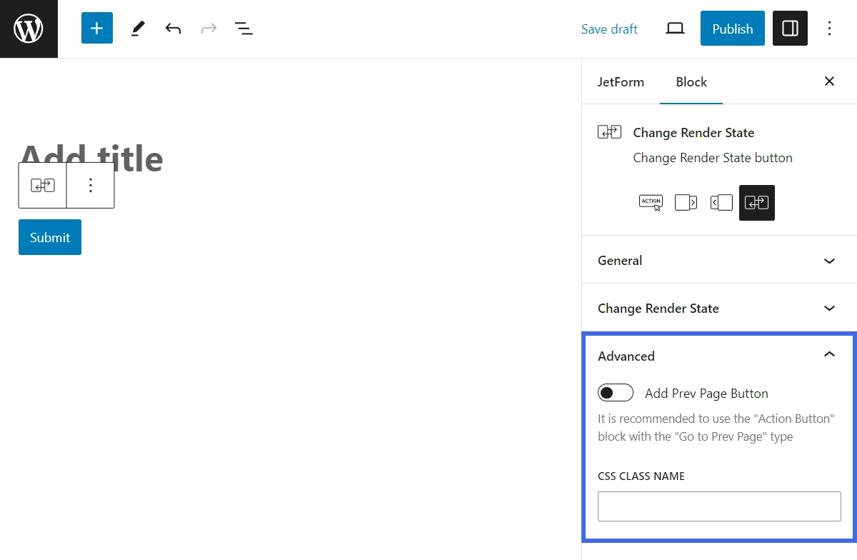The width and height of the screenshot is (857, 560).
Task: Select the Prev Page block variation icon
Action: [721, 203]
